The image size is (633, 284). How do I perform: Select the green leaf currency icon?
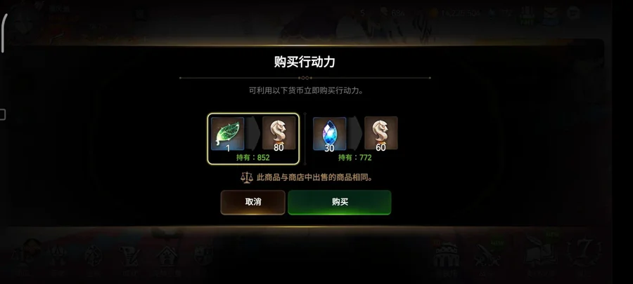tap(227, 133)
